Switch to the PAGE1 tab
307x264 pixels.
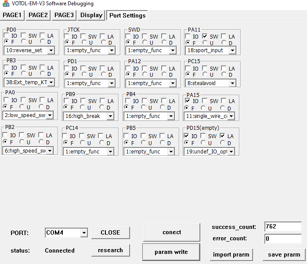click(13, 15)
